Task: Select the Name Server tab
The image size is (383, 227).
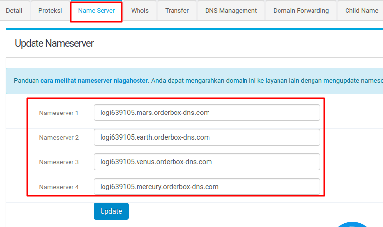Action: pos(97,11)
